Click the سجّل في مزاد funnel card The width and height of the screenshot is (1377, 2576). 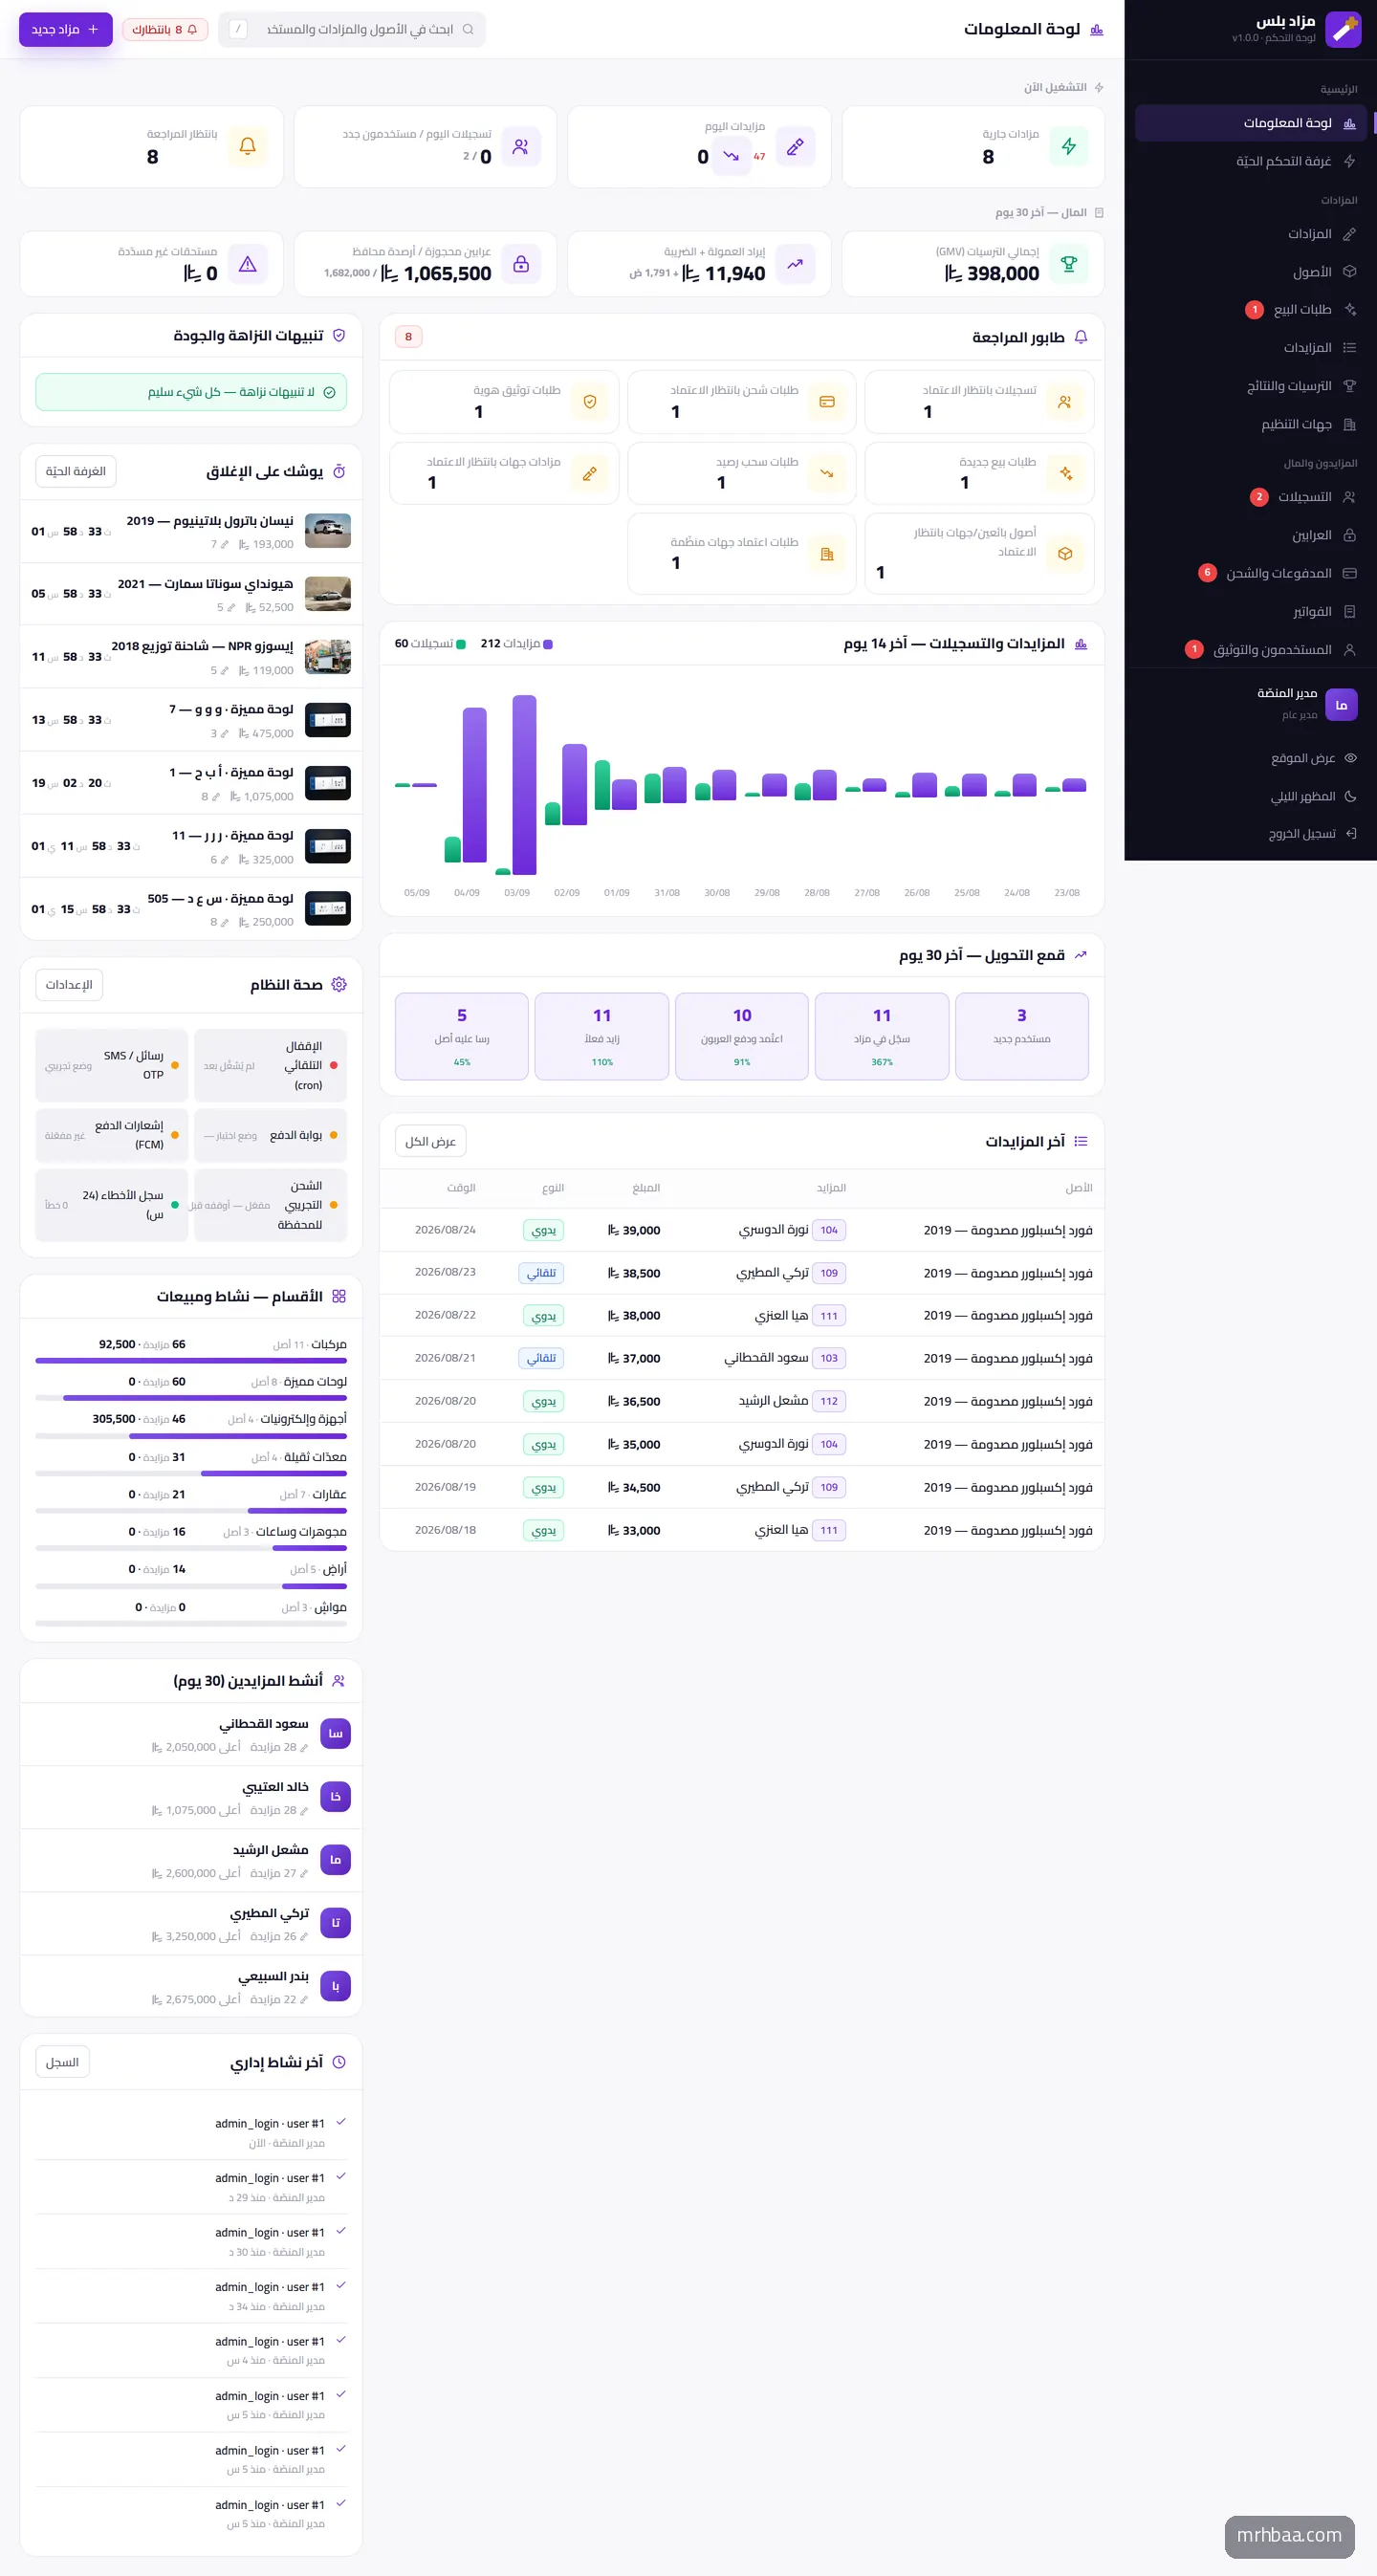point(882,1036)
